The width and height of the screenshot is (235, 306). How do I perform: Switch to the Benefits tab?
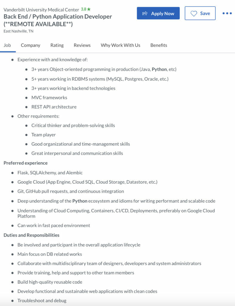pos(159,45)
